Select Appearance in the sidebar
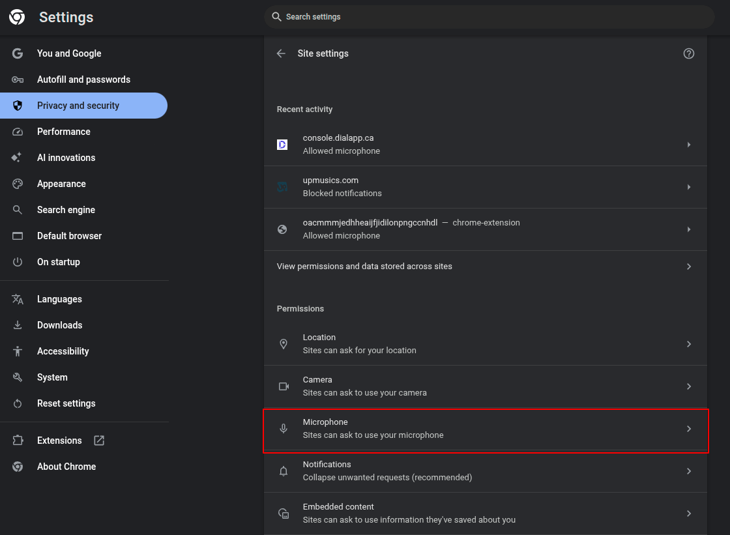Screen dimensions: 730x535 click(x=61, y=184)
